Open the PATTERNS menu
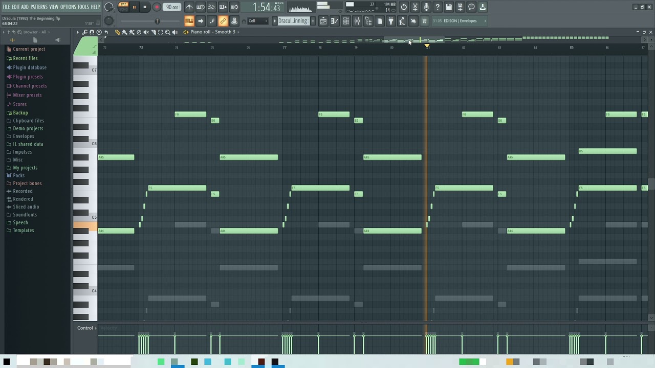The image size is (655, 368). (39, 7)
